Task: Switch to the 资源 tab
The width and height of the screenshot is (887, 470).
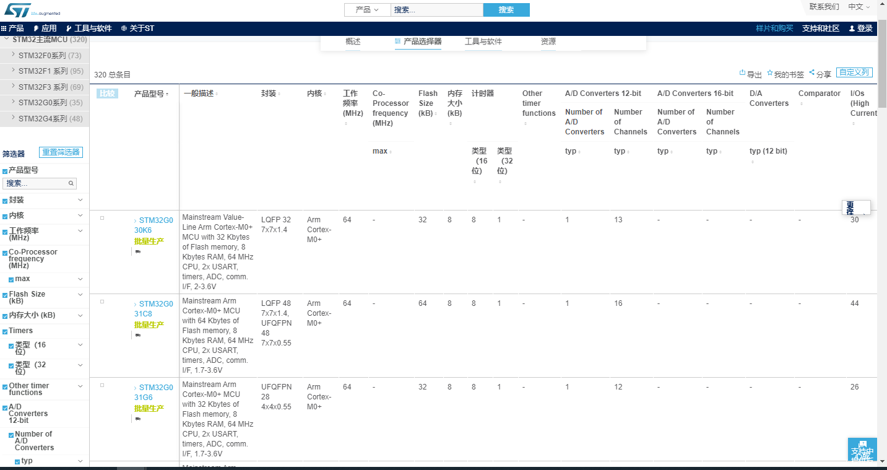Action: click(x=548, y=41)
